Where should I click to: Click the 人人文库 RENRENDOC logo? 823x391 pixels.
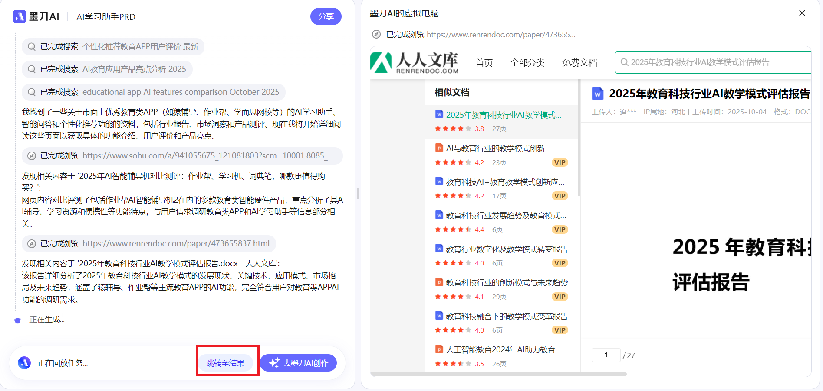[415, 63]
